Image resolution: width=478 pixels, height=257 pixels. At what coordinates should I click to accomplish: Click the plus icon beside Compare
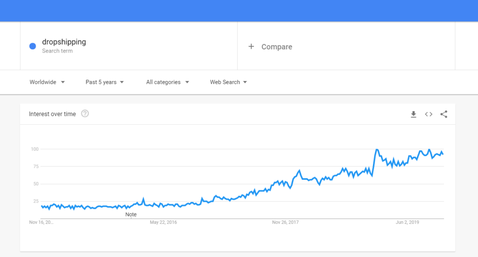pos(251,47)
